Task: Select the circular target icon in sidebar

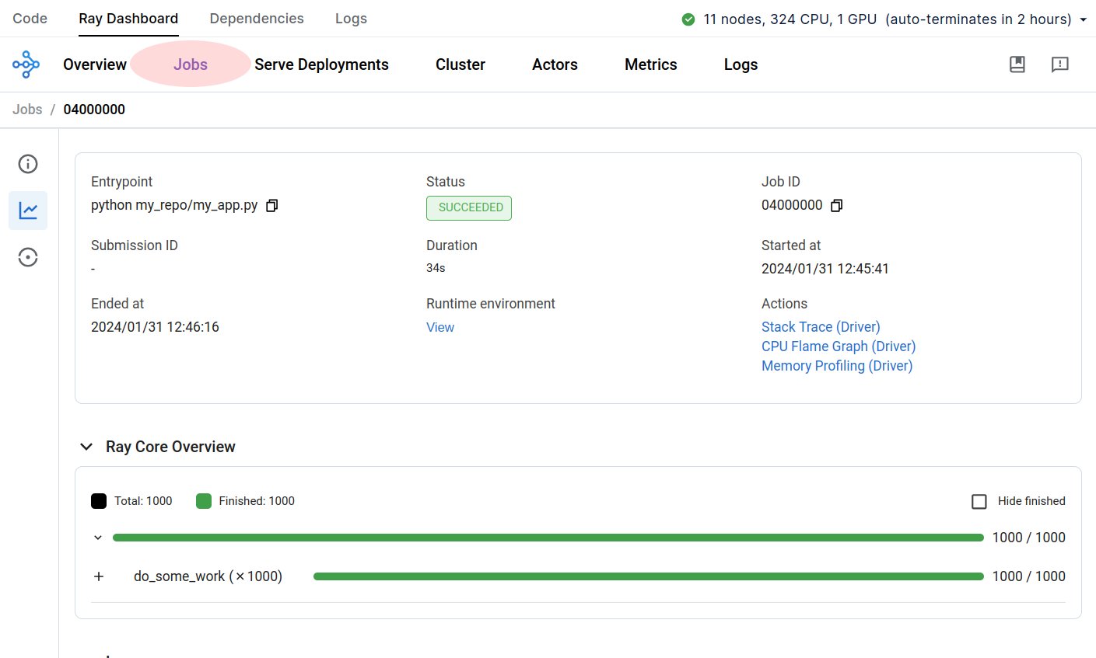Action: 28,257
